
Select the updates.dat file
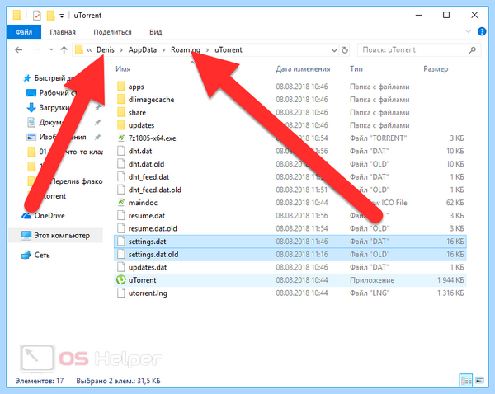coord(148,268)
